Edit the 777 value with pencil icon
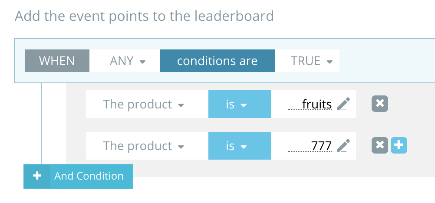This screenshot has height=203, width=435. click(343, 146)
